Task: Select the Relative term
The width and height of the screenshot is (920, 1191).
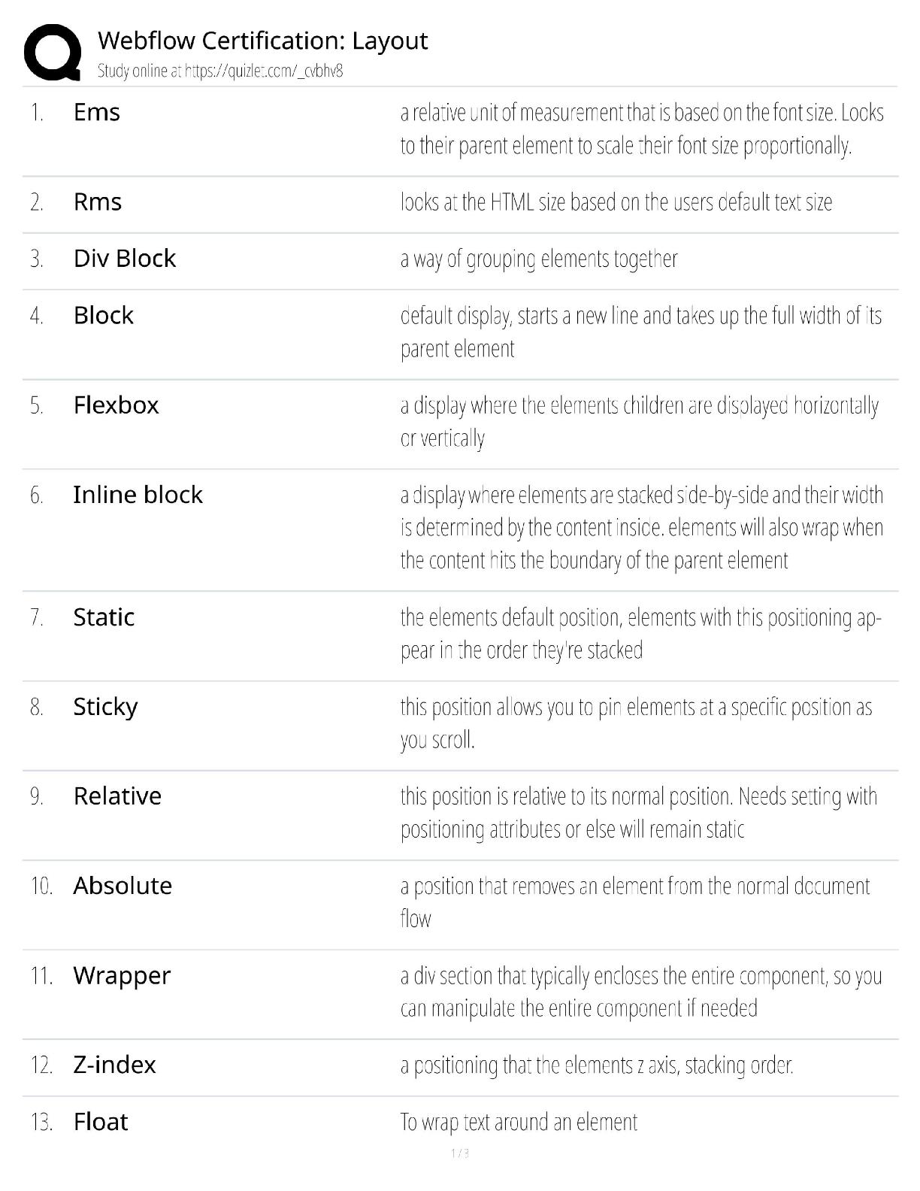Action: 117,796
